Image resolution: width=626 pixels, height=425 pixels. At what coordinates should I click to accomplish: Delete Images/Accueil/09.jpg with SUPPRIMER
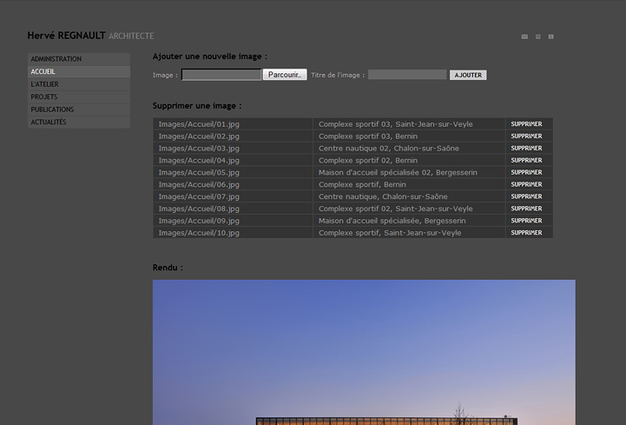coord(527,221)
